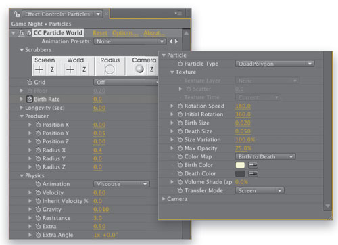This screenshot has width=338, height=245.
Task: Open the Transfer Mode Screen dropdown
Action: [260, 191]
